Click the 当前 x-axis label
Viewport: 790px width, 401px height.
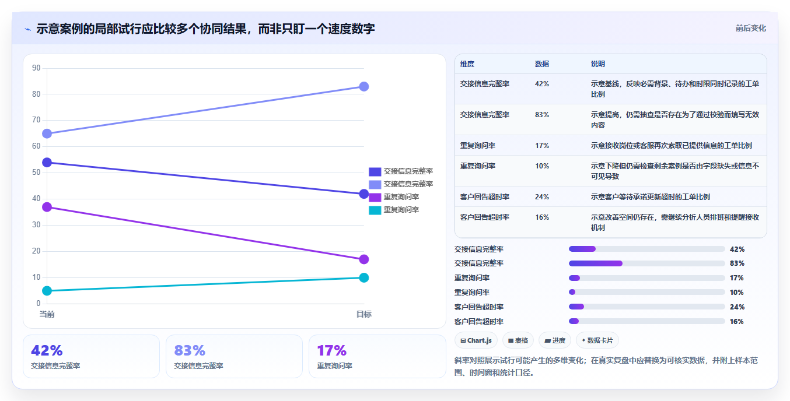[x=47, y=314]
